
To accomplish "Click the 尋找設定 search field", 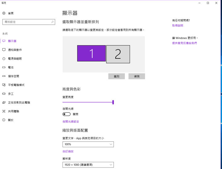I will [29, 22].
